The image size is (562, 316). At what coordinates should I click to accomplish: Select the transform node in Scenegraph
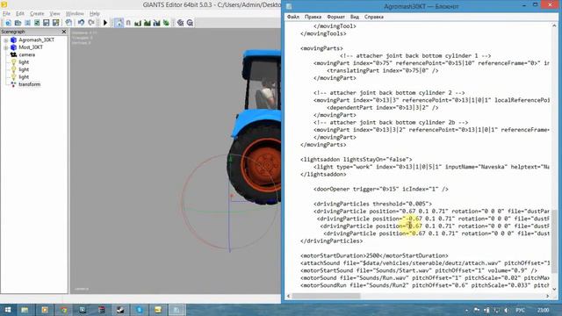tap(29, 84)
